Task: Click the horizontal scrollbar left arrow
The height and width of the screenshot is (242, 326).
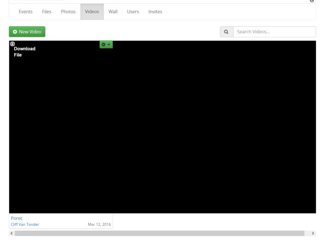Action: (12, 233)
